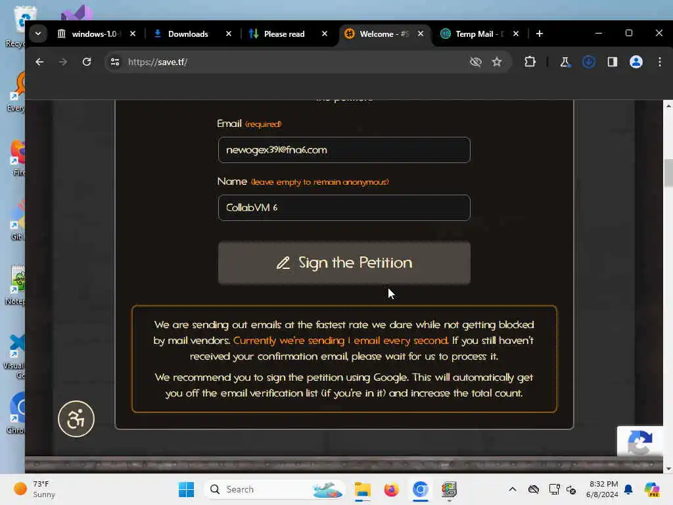Edit the Email input field
Screen dimensions: 673x505
(x=344, y=150)
